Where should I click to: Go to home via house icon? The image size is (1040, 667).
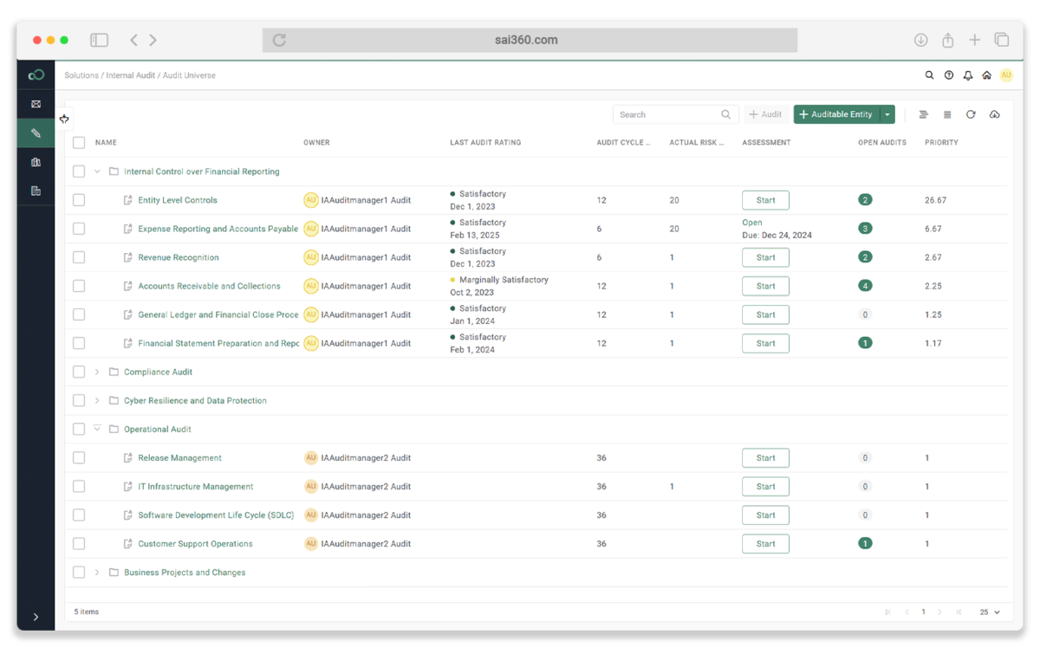click(x=986, y=75)
